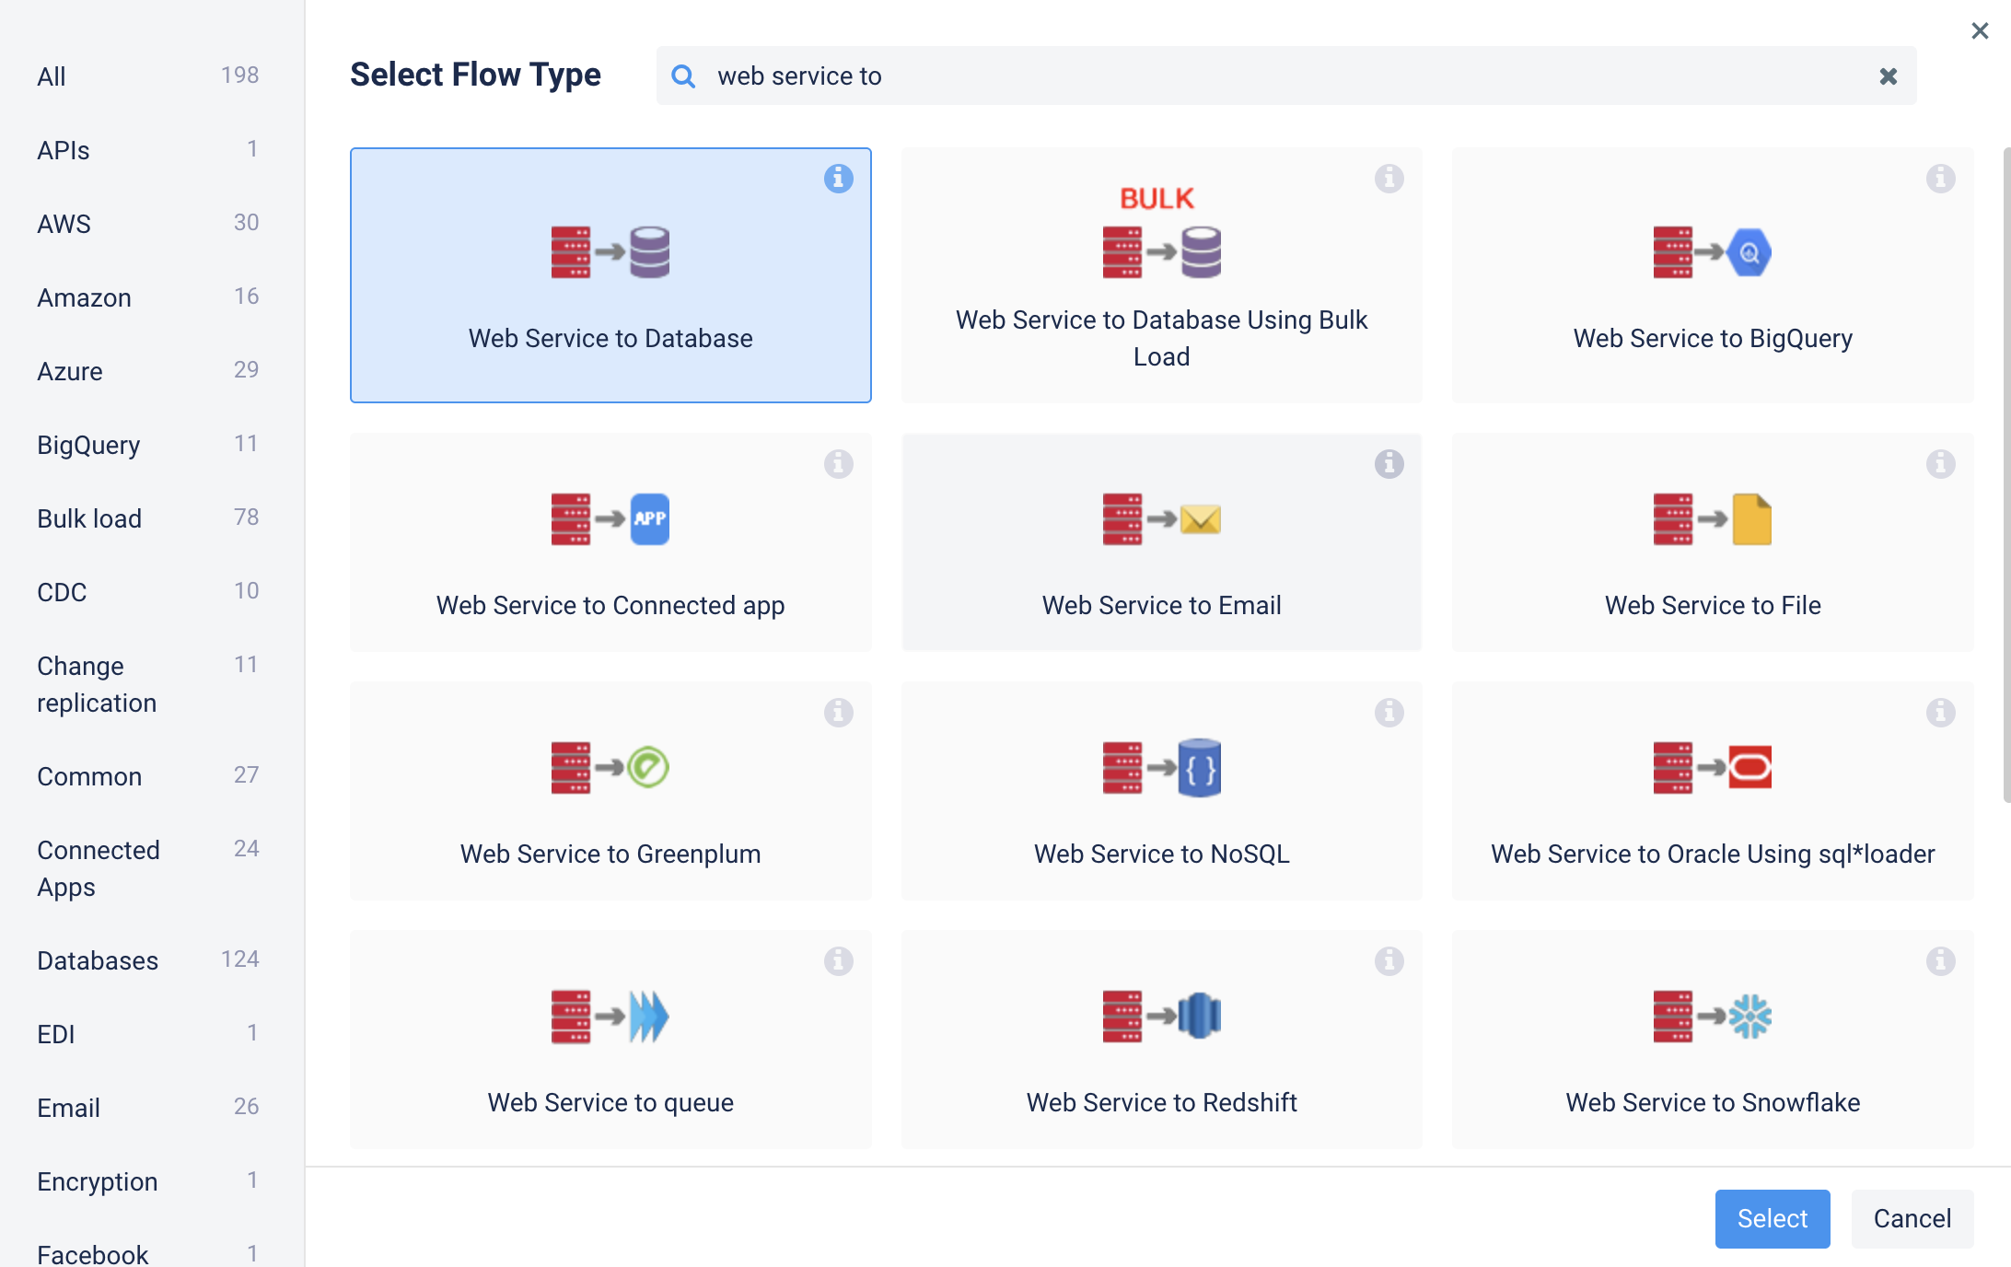Click the 'Web Service to queue' label
This screenshot has height=1267, width=2011.
pyautogui.click(x=610, y=1102)
